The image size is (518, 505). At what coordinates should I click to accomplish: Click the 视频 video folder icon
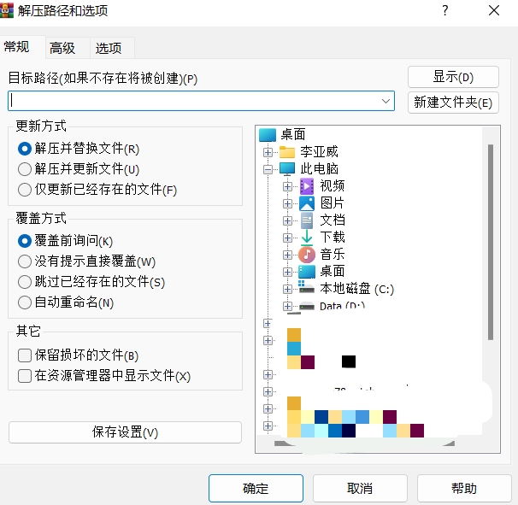point(307,186)
